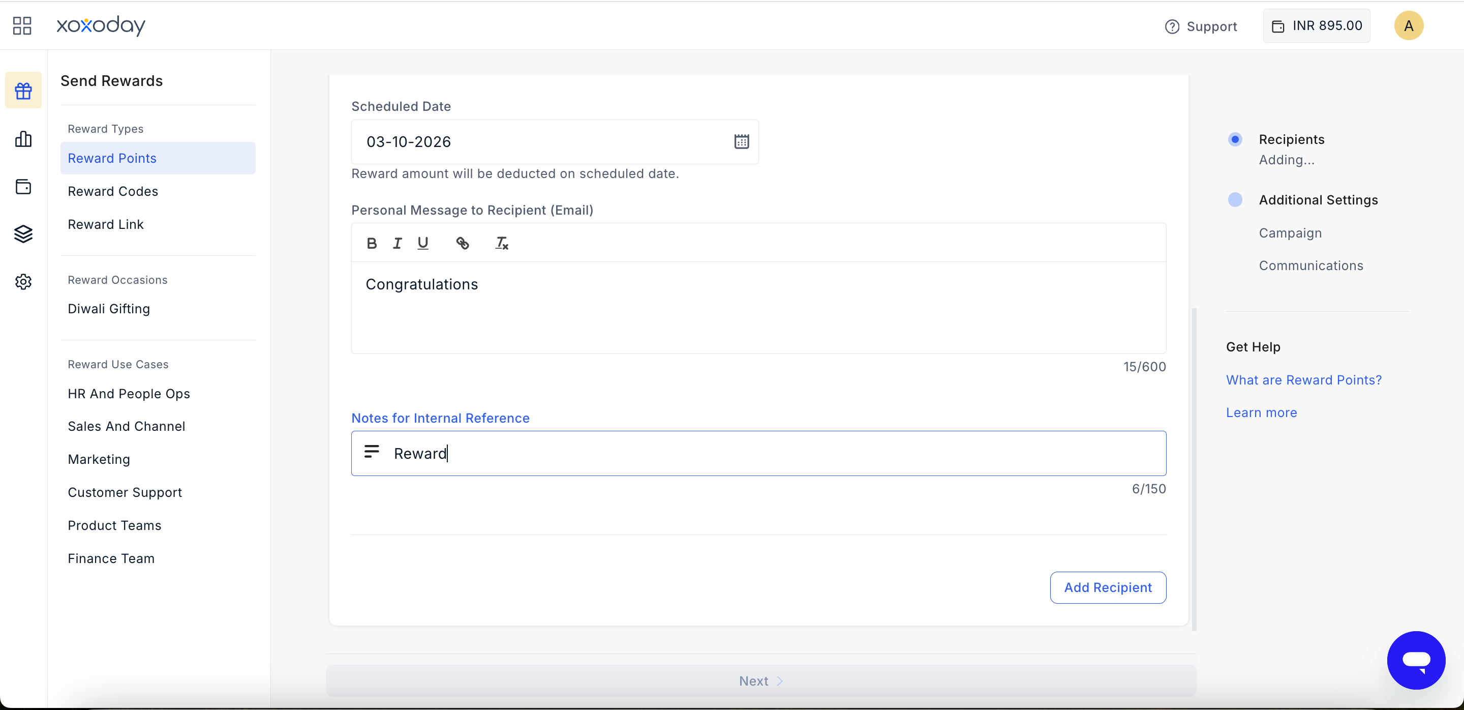Open the Learn more link
The width and height of the screenshot is (1464, 710).
pos(1261,412)
